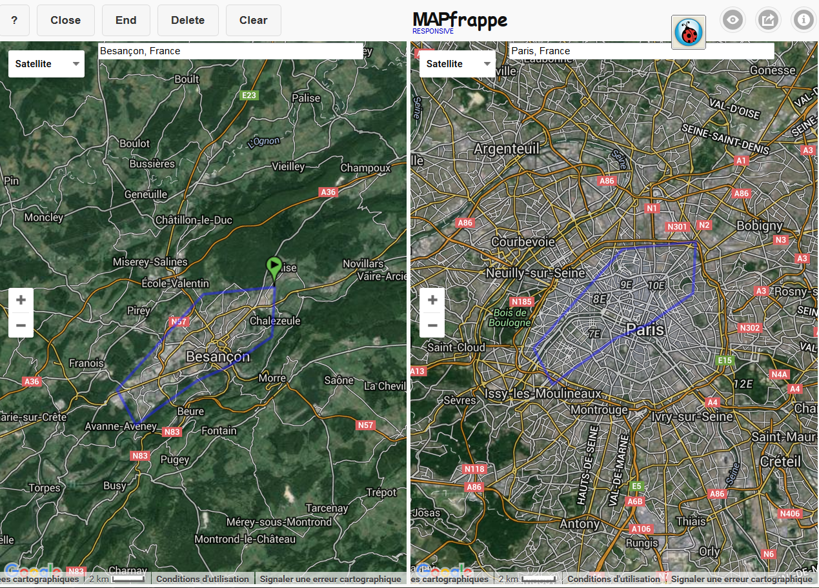This screenshot has width=819, height=588.
Task: Click the Ivry-sur-Seine label
Action: pyautogui.click(x=693, y=416)
